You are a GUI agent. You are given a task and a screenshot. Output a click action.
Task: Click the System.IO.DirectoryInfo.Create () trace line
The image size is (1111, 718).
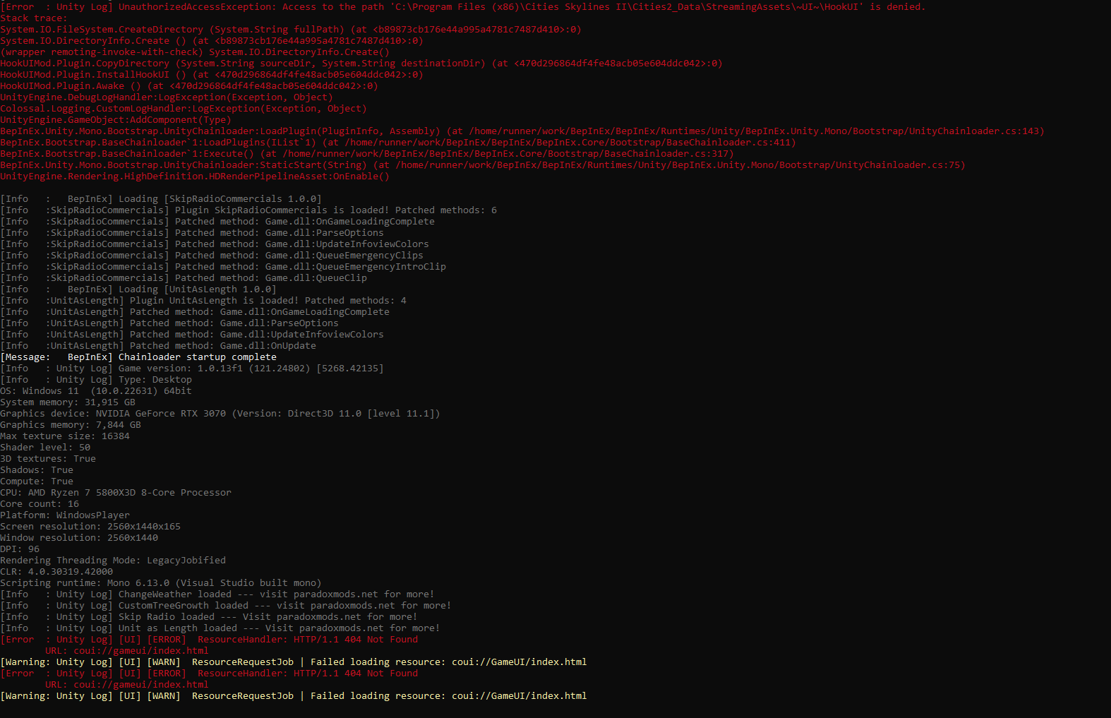212,41
